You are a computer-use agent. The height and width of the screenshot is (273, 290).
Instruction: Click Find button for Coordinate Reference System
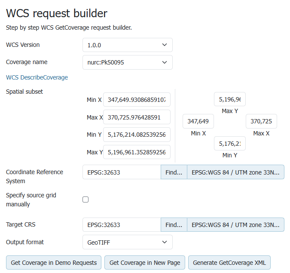174,172
